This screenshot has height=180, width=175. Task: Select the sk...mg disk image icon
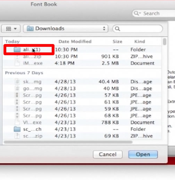point(17,81)
